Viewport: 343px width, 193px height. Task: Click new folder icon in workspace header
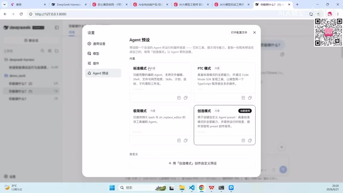click(57, 51)
